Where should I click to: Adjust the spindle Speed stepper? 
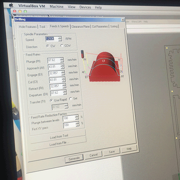pyautogui.click(x=60, y=39)
